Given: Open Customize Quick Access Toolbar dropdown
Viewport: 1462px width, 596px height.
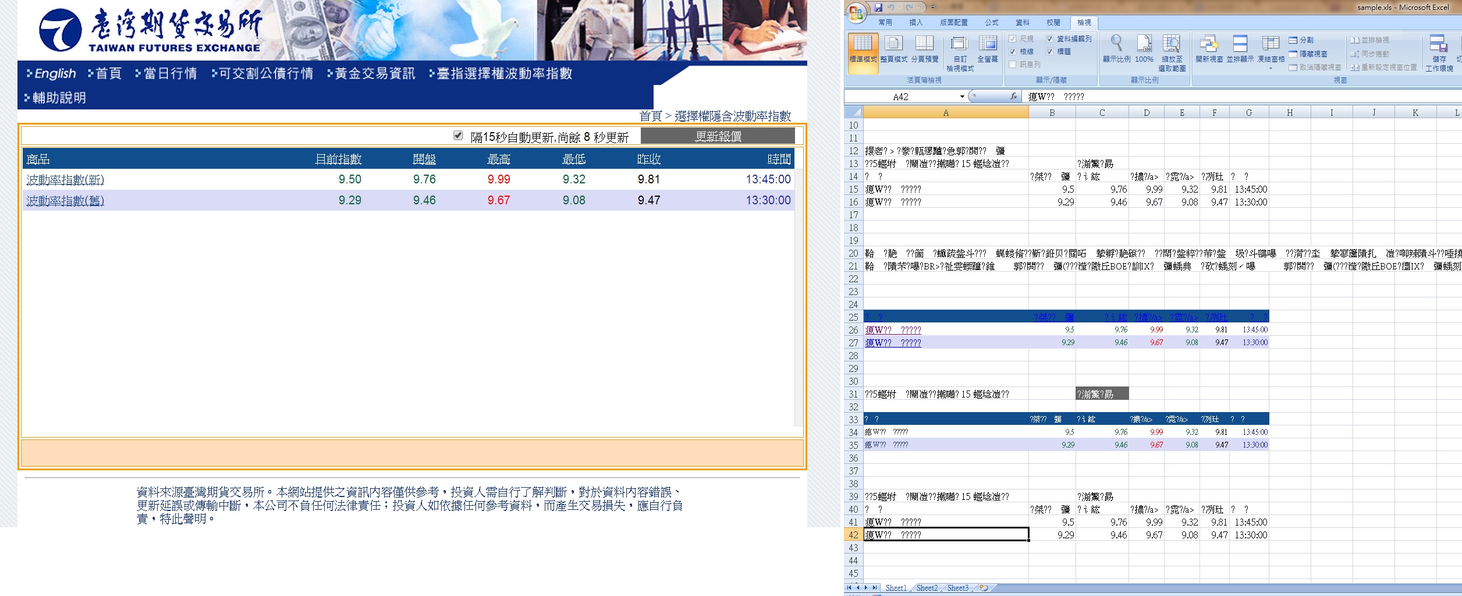Looking at the screenshot, I should 932,8.
